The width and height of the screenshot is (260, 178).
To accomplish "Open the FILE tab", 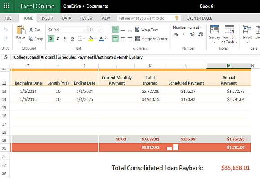I will coord(8,18).
